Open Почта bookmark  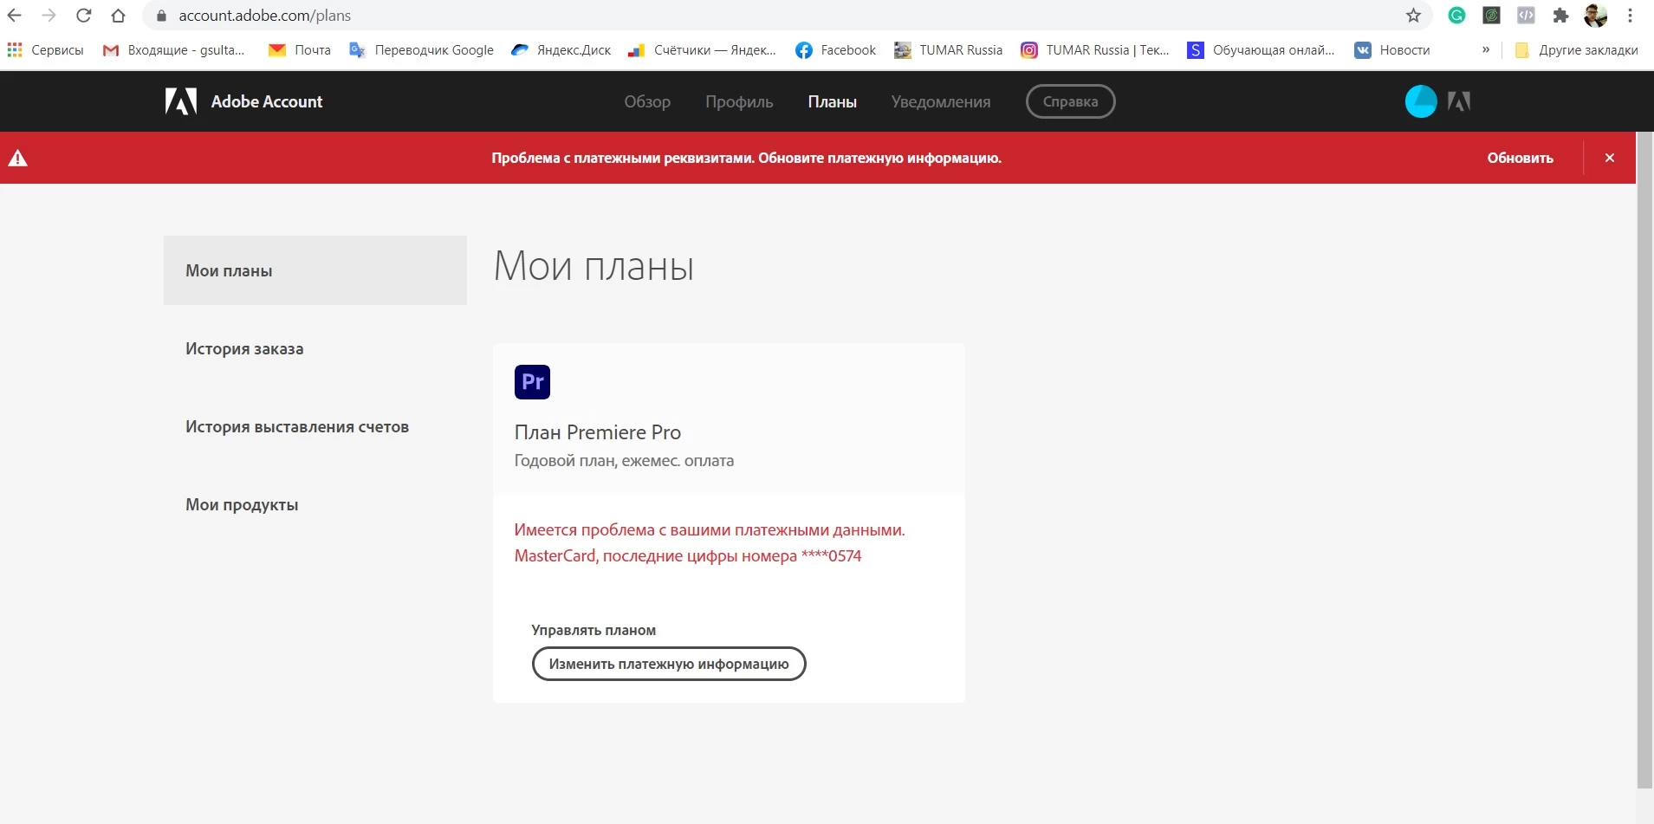(x=300, y=50)
